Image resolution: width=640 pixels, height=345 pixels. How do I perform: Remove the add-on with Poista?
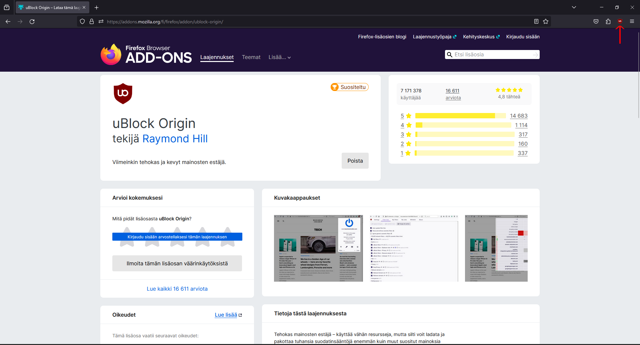355,161
